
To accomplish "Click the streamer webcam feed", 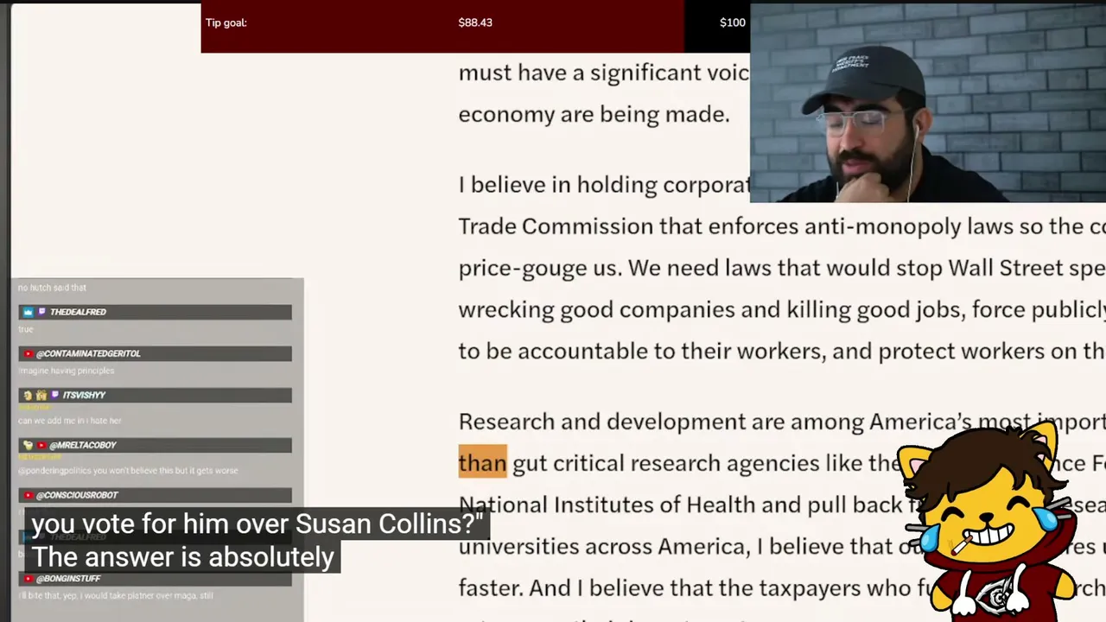I will click(928, 103).
